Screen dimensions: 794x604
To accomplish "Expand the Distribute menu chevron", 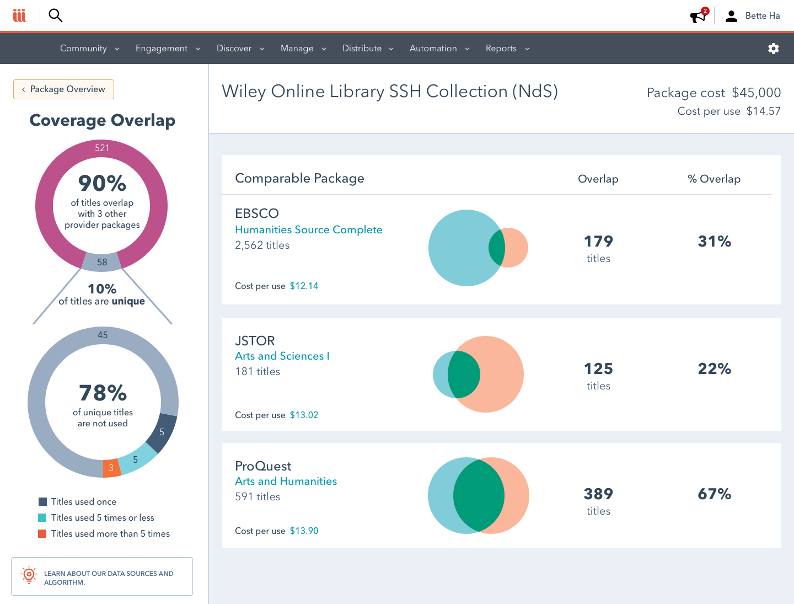I will tap(391, 49).
